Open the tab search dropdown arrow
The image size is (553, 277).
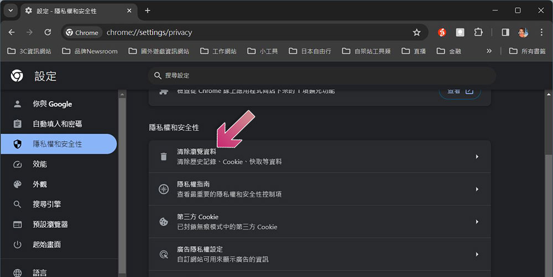(11, 10)
